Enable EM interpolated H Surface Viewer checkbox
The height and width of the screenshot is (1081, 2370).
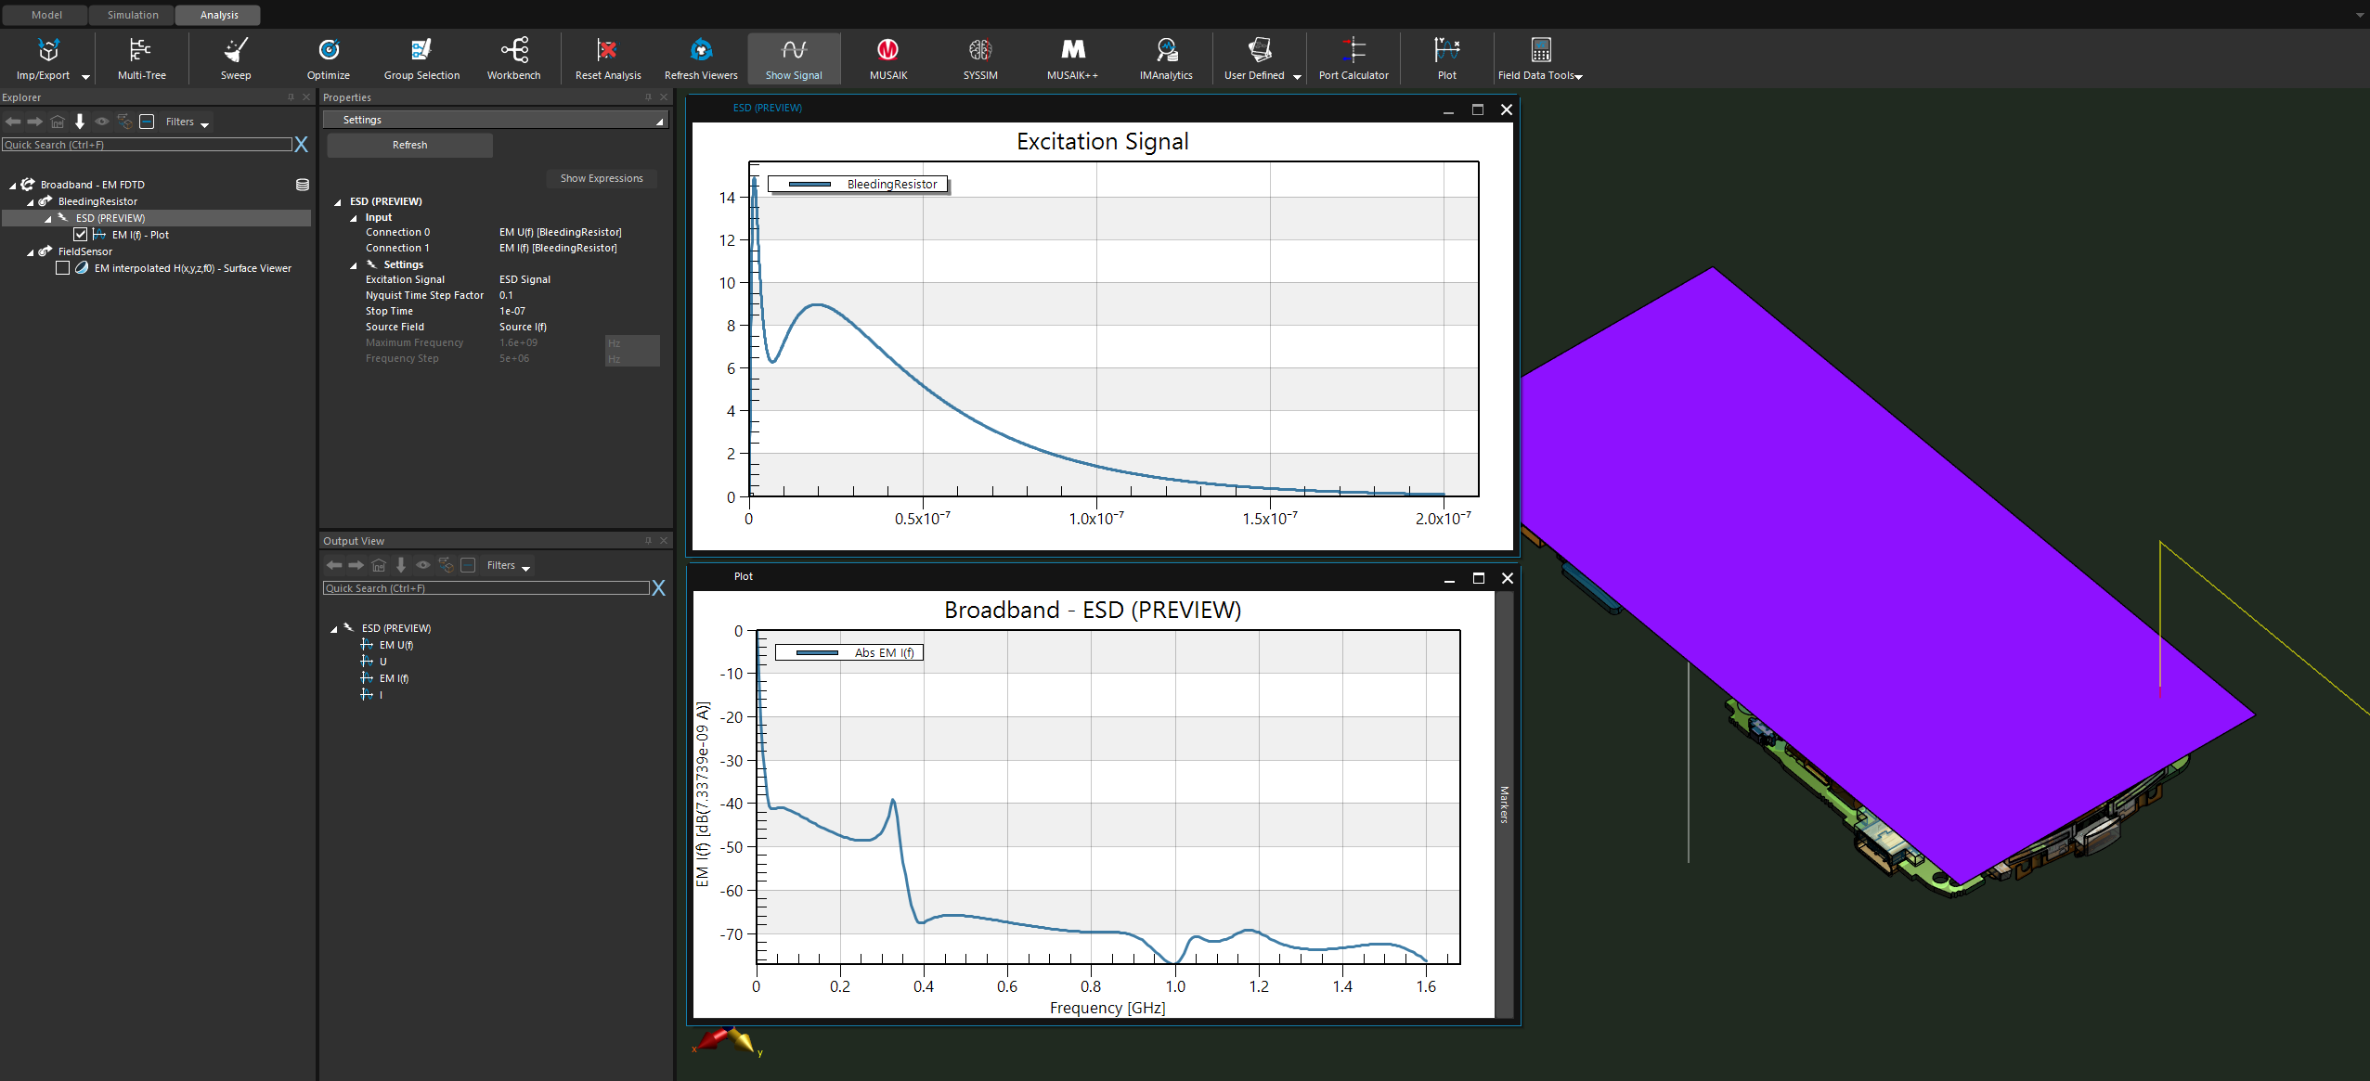pos(63,268)
